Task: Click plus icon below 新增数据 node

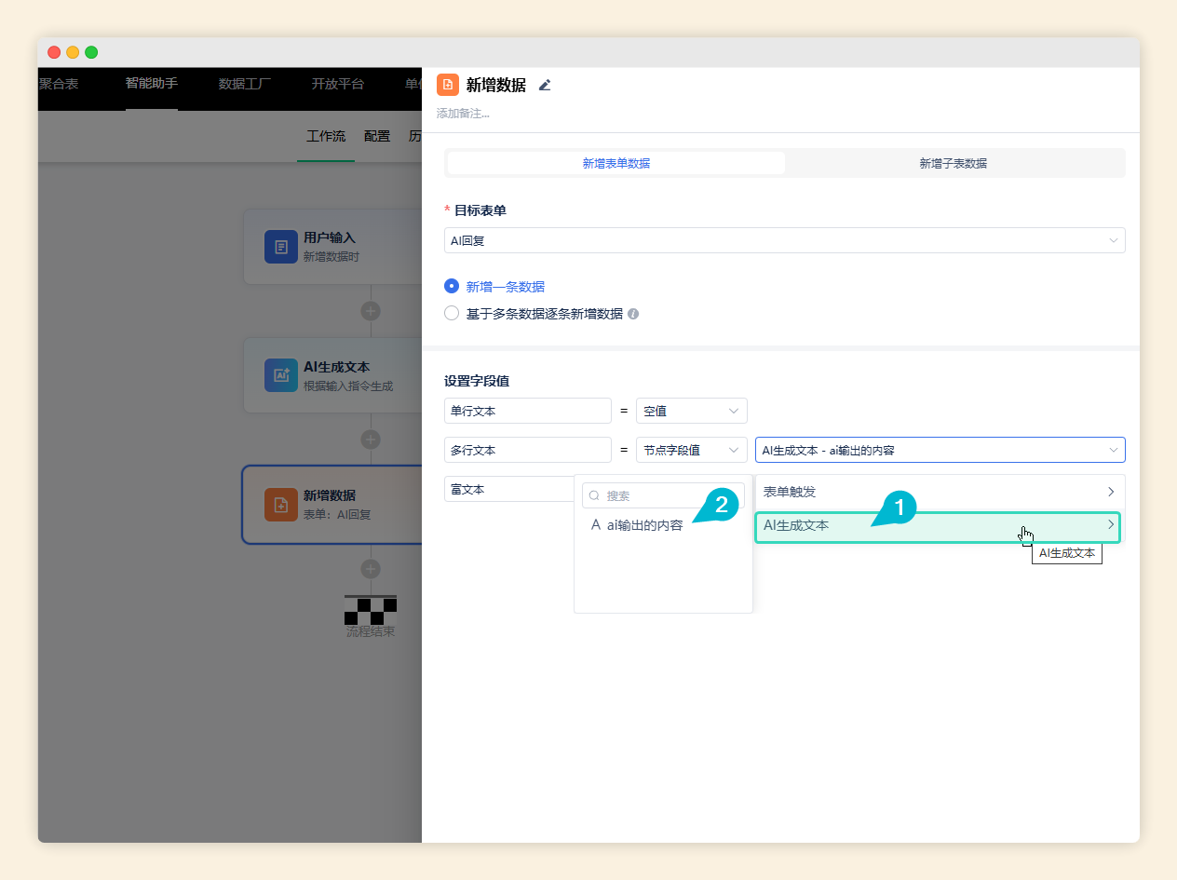Action: coord(371,569)
